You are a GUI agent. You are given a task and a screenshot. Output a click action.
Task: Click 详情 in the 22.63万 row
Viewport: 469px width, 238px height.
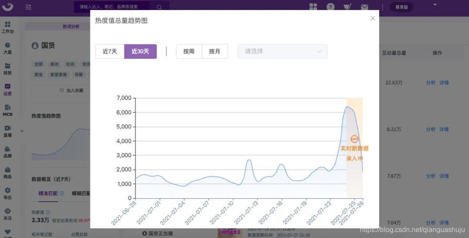pyautogui.click(x=444, y=83)
